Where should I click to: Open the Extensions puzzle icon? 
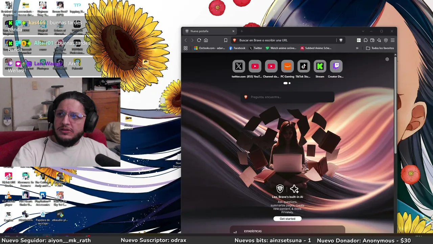(366, 40)
